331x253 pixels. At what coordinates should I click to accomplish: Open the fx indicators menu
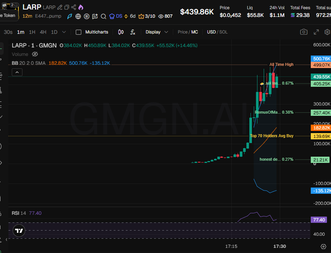pos(132,32)
